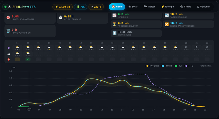Open the Optionen settings tab

tap(203, 7)
